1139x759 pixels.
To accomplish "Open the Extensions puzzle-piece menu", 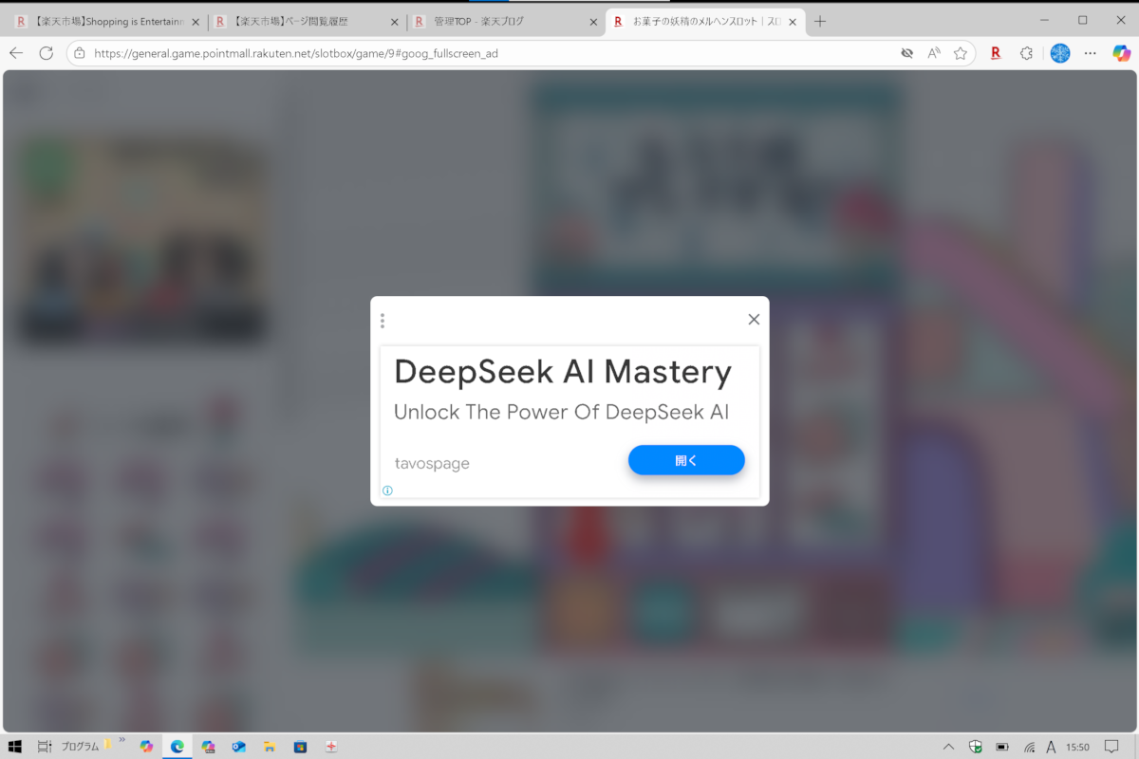I will [1026, 53].
